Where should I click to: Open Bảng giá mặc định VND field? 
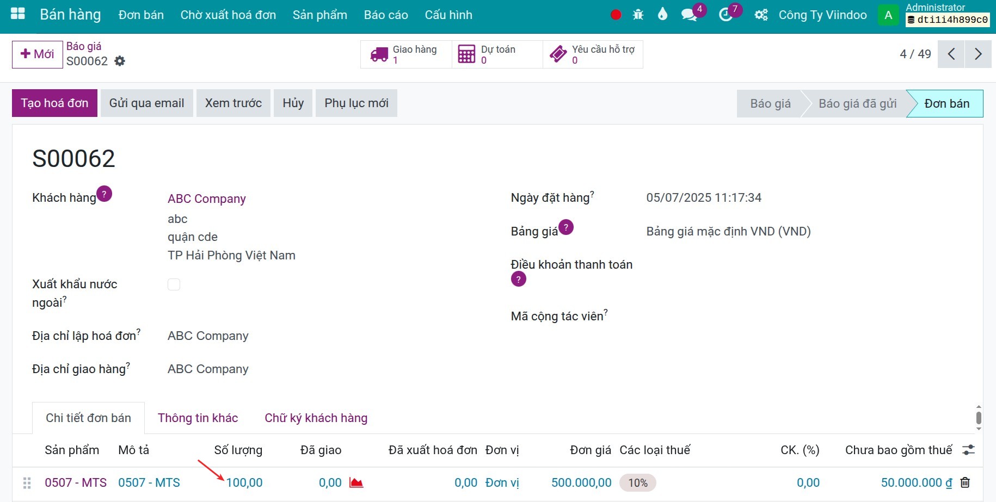pyautogui.click(x=728, y=231)
